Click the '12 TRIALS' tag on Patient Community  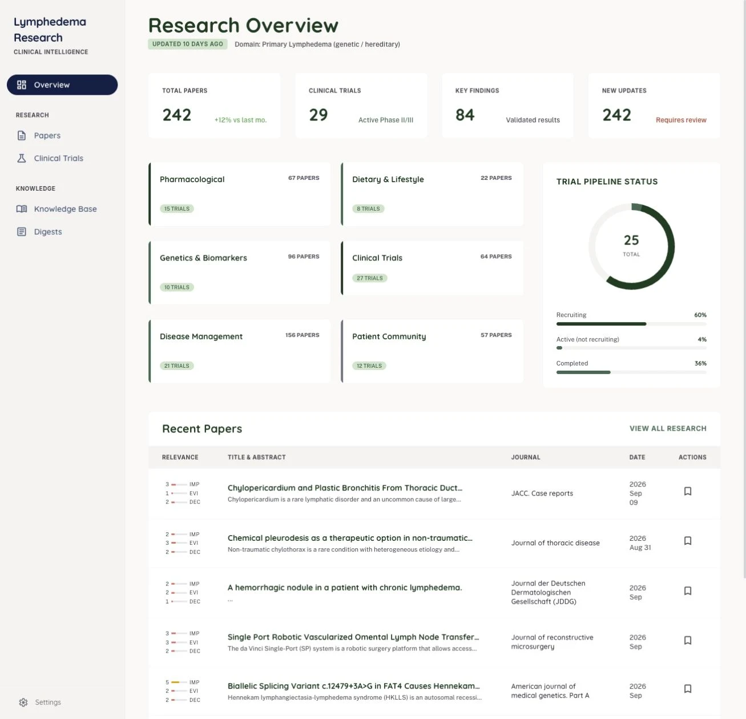pos(369,365)
